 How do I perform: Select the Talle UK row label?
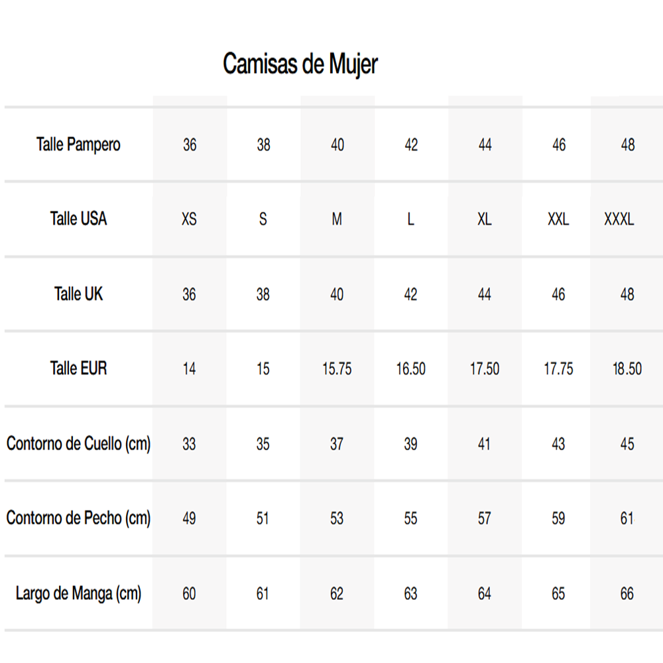pyautogui.click(x=78, y=294)
